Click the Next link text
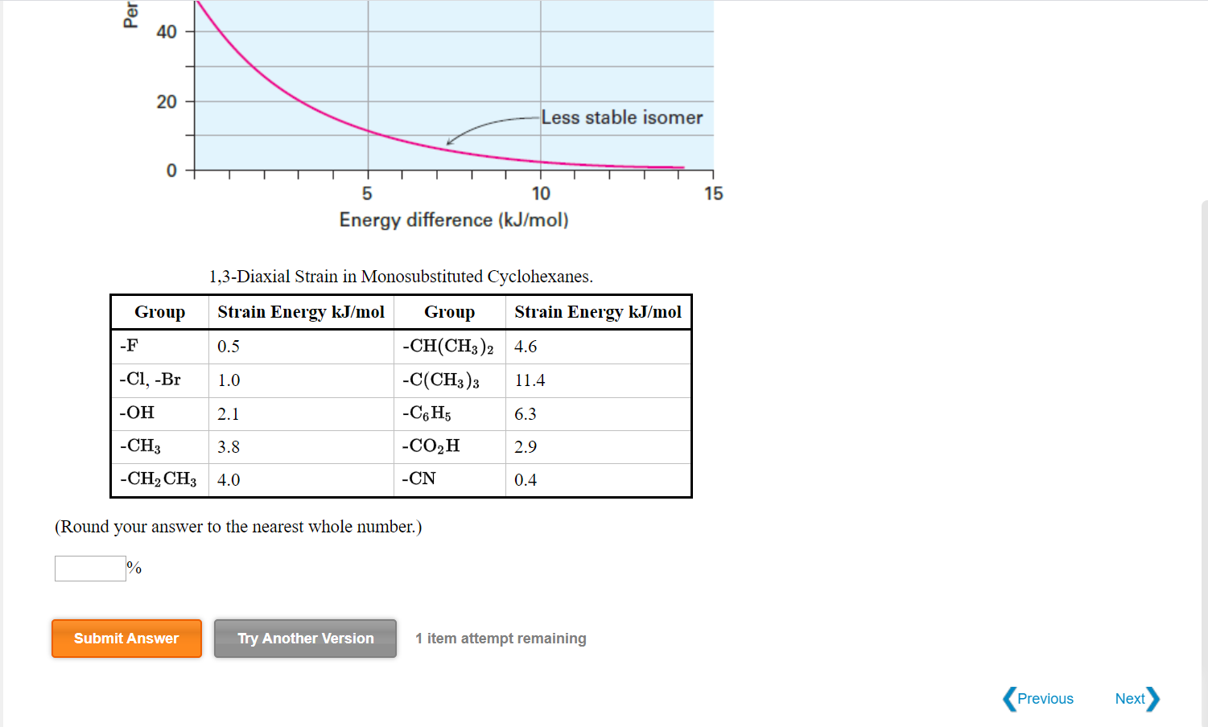Viewport: 1208px width, 727px height. (1131, 699)
